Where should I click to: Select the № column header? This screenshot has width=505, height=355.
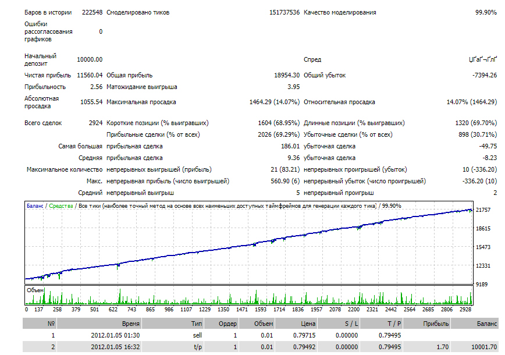pyautogui.click(x=40, y=324)
